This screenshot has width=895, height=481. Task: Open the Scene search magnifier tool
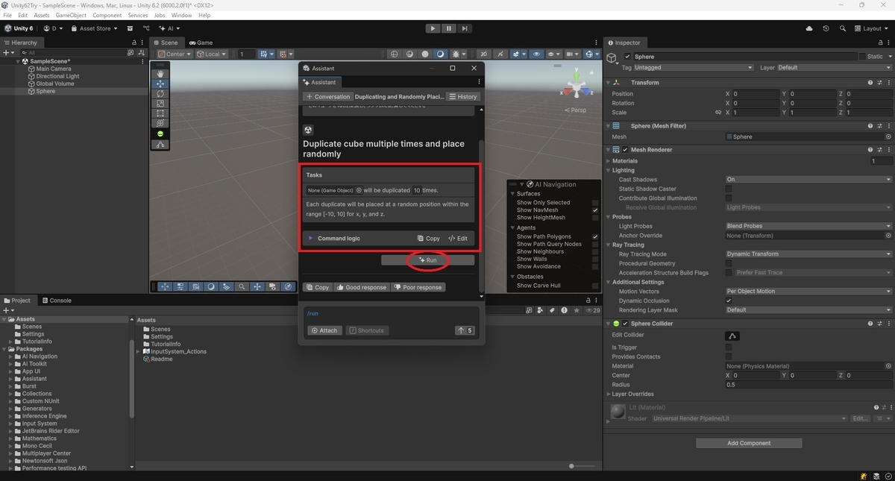(x=242, y=286)
